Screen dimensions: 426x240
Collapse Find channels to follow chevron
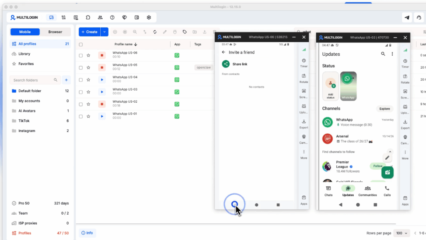click(x=390, y=152)
